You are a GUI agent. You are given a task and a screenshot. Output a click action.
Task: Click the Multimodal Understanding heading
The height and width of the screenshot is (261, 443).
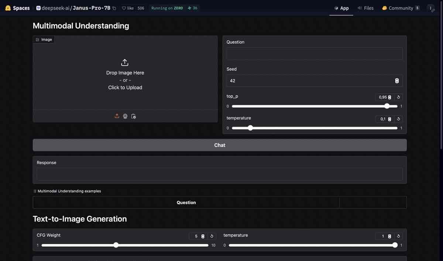pos(81,26)
